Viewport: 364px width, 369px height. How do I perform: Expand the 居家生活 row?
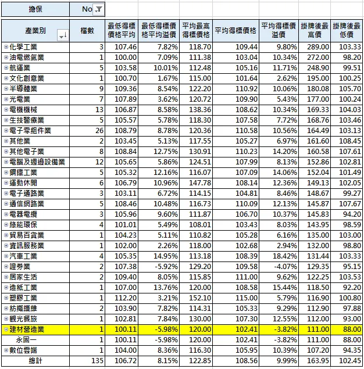tap(6, 277)
